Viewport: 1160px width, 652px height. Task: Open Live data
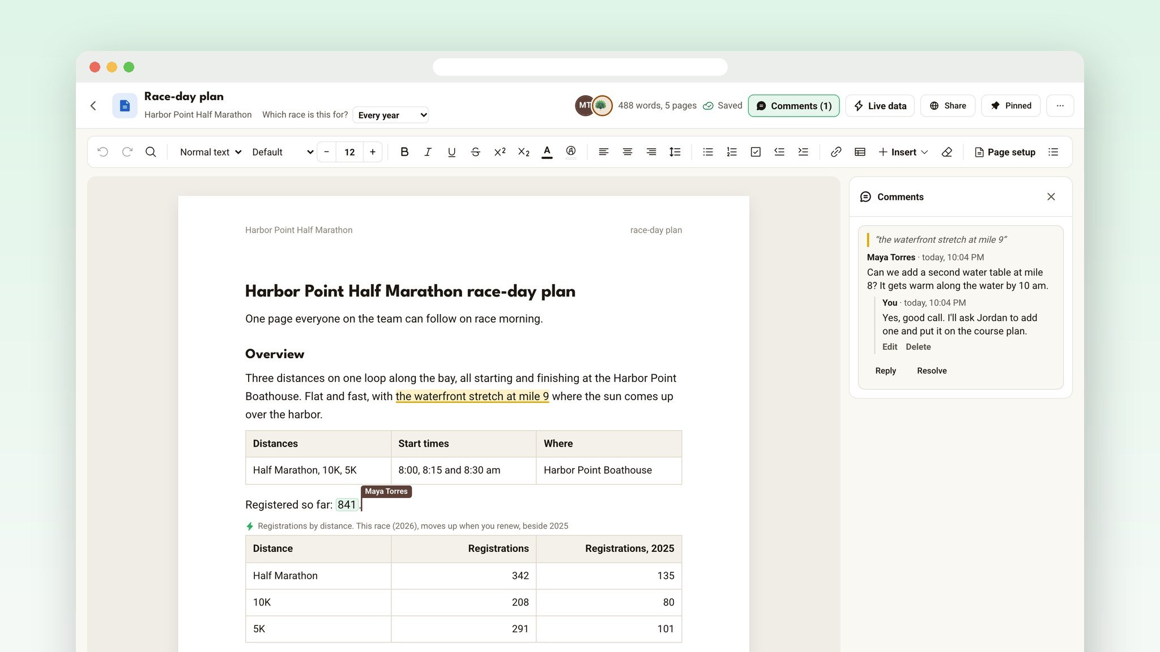[x=880, y=106]
